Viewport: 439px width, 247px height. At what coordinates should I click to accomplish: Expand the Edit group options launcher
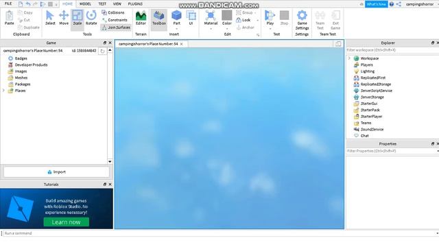[x=258, y=35]
